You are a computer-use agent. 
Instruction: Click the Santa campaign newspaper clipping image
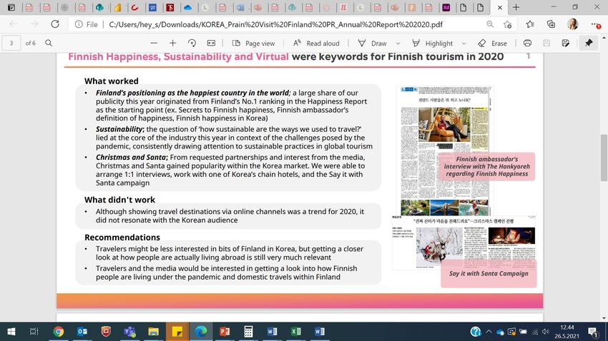click(464, 243)
